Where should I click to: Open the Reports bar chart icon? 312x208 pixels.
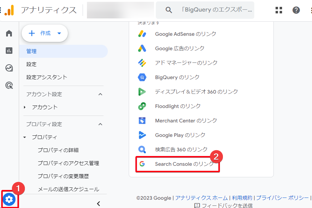click(x=9, y=51)
